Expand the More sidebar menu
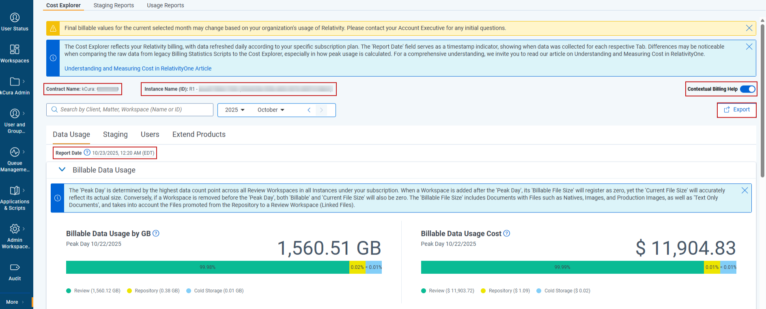Image resolution: width=766 pixels, height=309 pixels. click(15, 302)
